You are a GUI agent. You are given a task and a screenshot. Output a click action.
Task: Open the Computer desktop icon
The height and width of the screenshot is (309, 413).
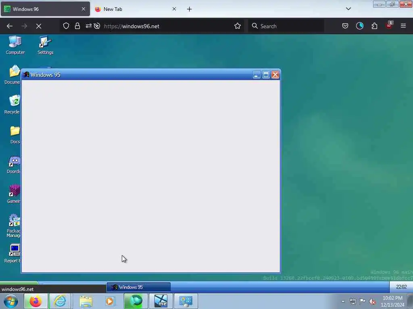[15, 45]
